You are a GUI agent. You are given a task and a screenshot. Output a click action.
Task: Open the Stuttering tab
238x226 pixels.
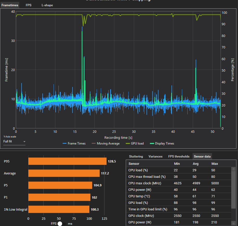[x=136, y=156]
